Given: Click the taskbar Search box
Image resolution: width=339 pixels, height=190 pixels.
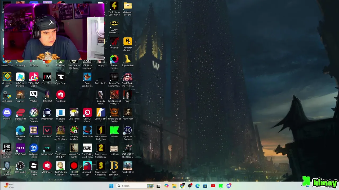Looking at the screenshot, I should click(135, 186).
